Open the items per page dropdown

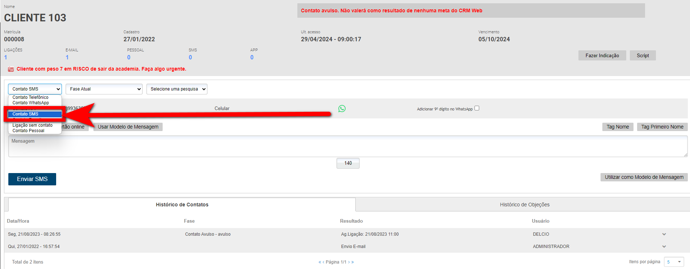pos(674,262)
